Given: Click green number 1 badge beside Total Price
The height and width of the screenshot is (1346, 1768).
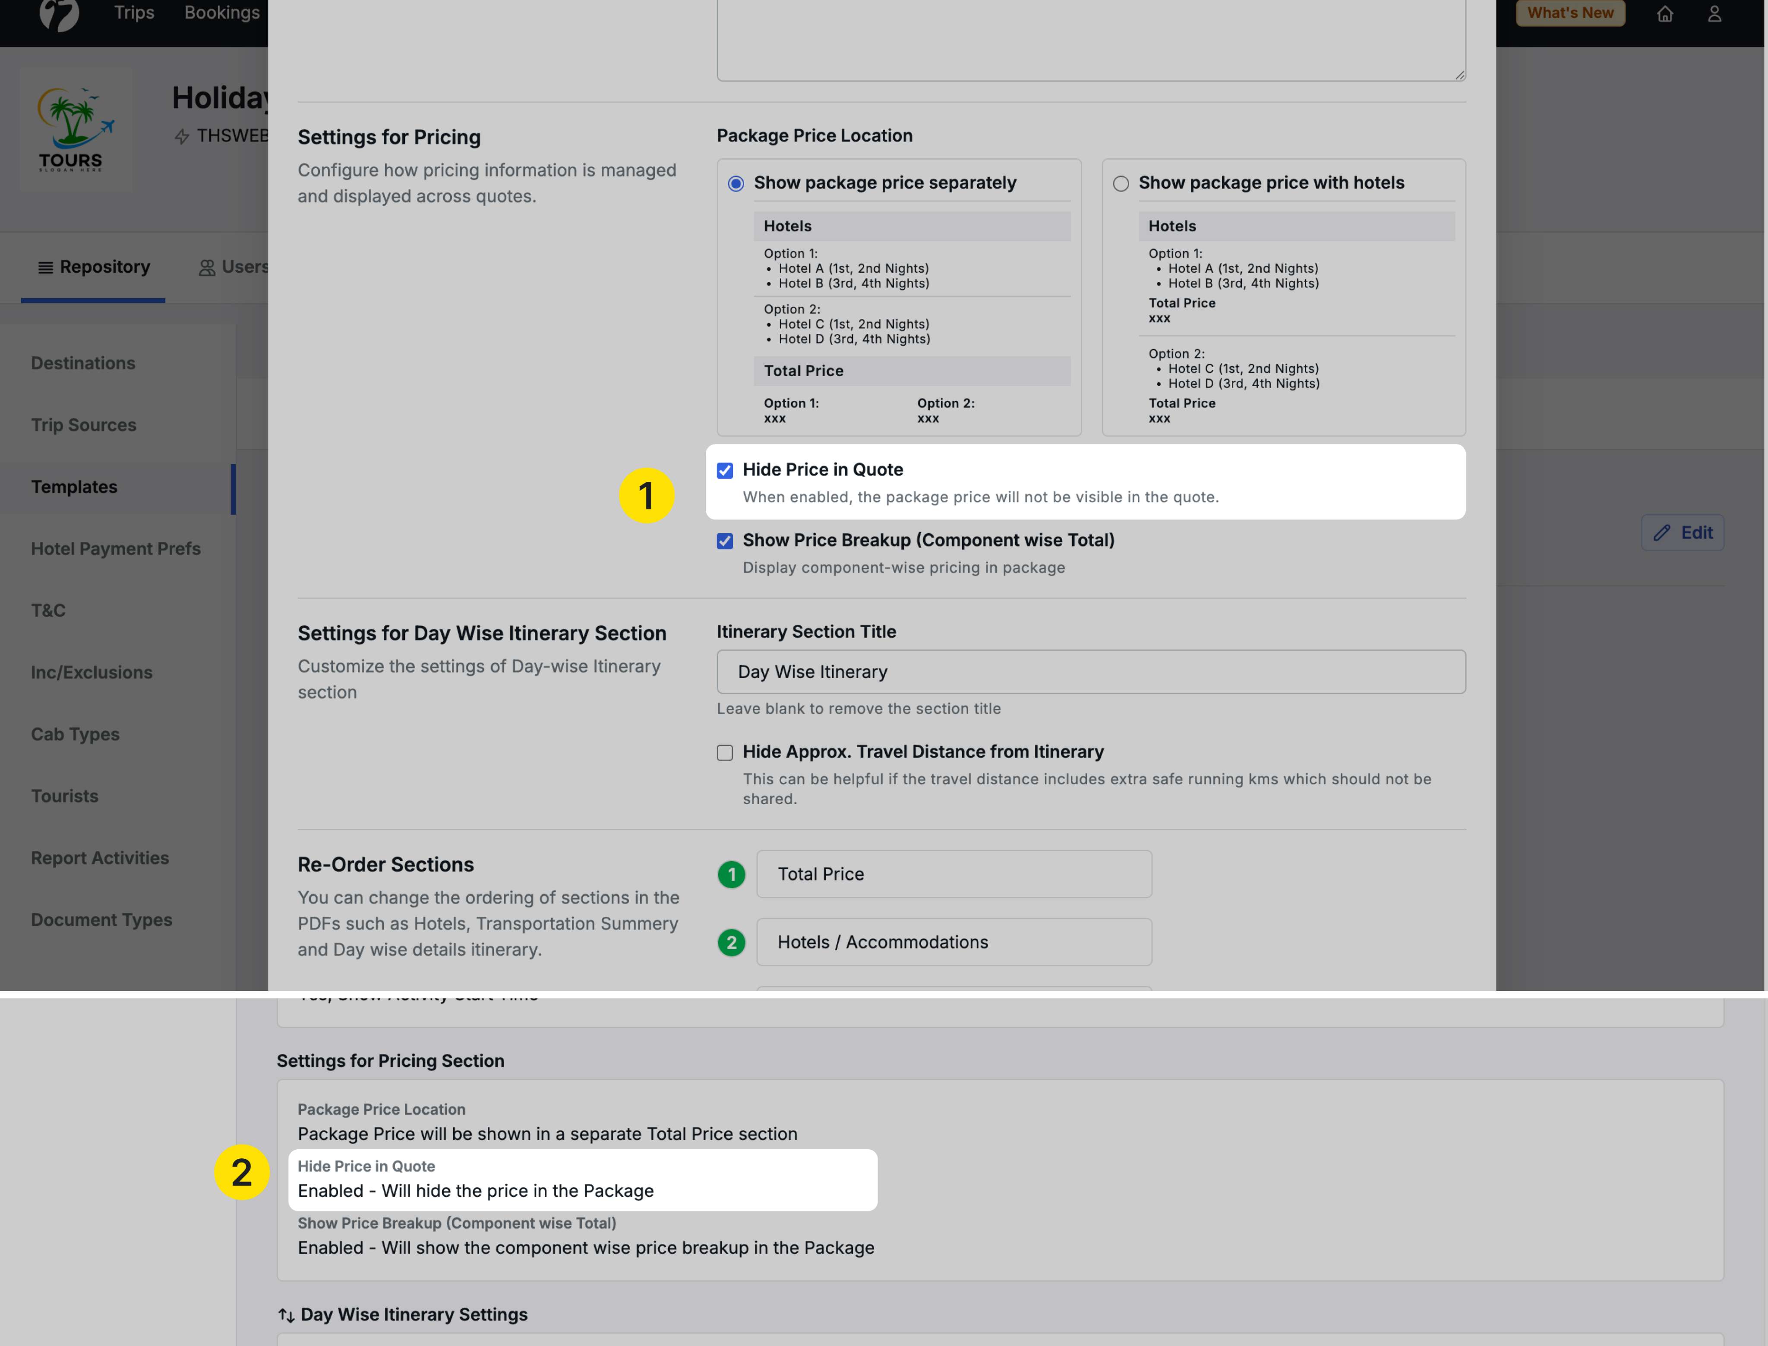Looking at the screenshot, I should tap(731, 874).
